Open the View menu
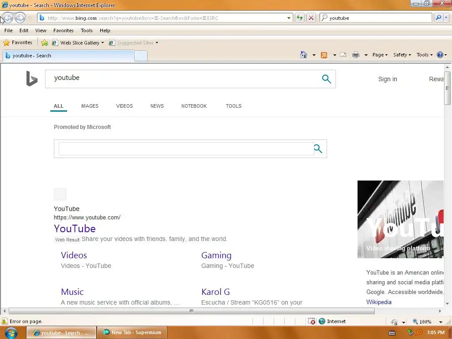Viewport: 452px width, 339px height. pyautogui.click(x=41, y=30)
